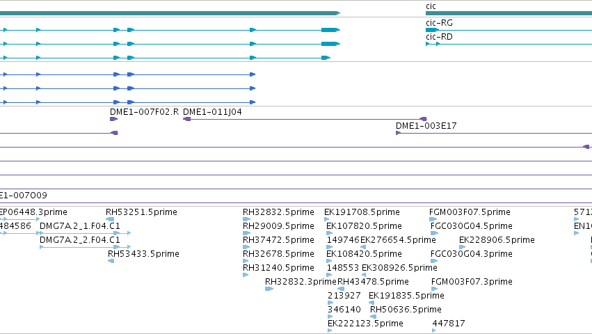Open EK107820.5prime EST entry
The height and width of the screenshot is (334, 592).
(x=364, y=226)
